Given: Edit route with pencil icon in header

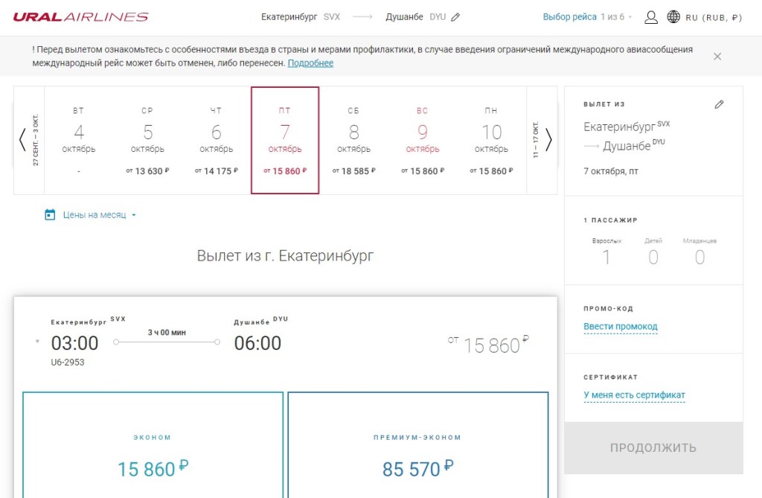Looking at the screenshot, I should click(455, 17).
